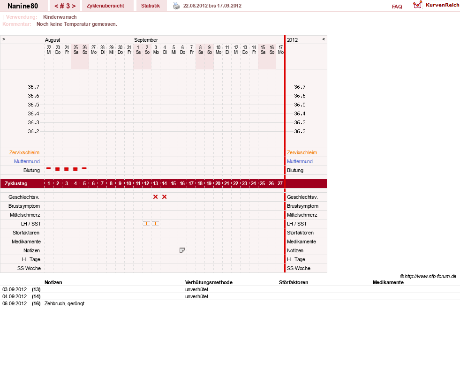Click the 06.09.2012 table row date

pos(15,303)
